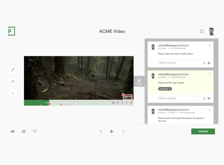Select the magnifier zoom tool
The width and height of the screenshot is (224, 165).
pos(13,81)
